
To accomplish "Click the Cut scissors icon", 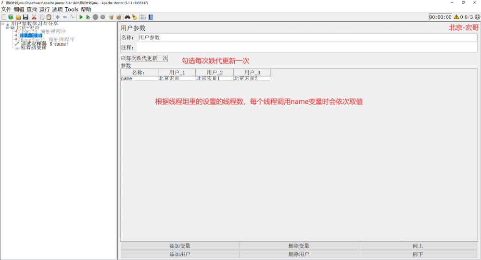I will 34,17.
